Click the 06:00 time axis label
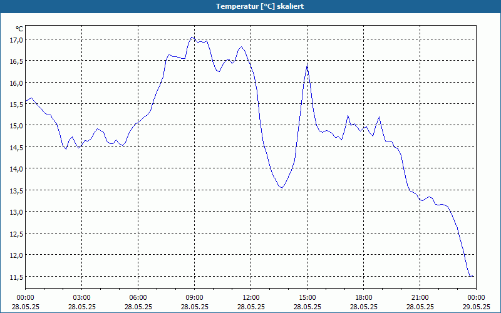The image size is (501, 313). click(138, 298)
